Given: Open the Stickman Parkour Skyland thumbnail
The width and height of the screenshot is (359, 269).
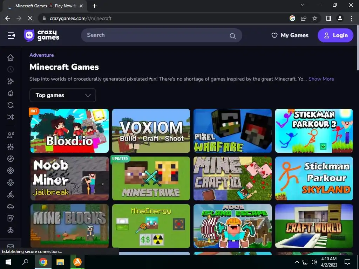Looking at the screenshot, I should click(314, 178).
